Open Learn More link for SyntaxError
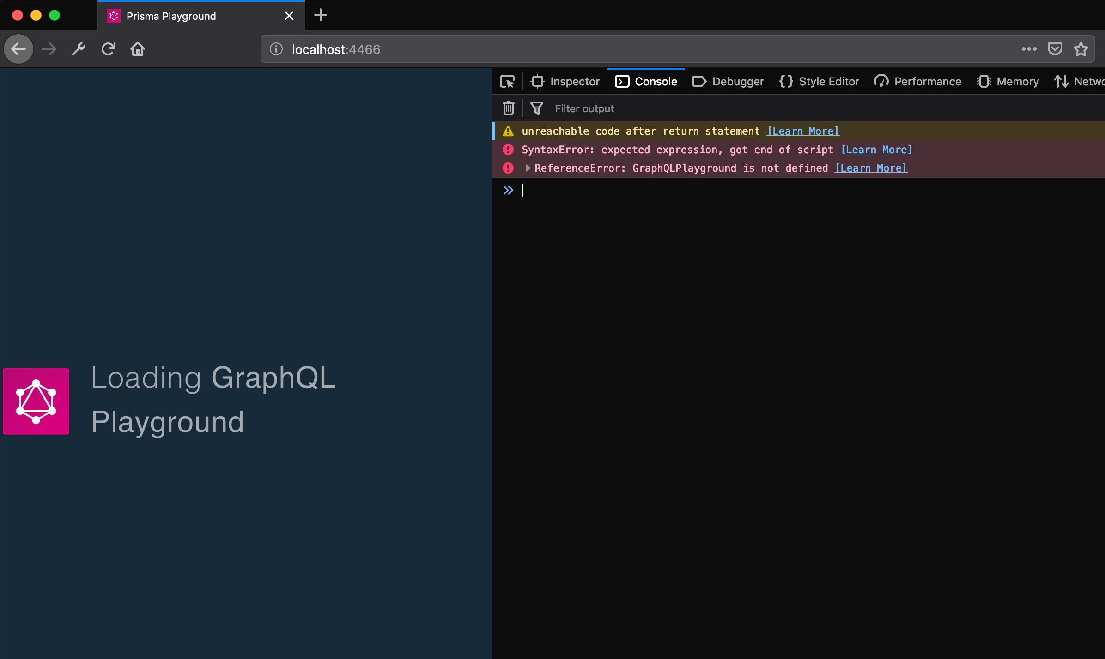The height and width of the screenshot is (659, 1105). tap(876, 150)
